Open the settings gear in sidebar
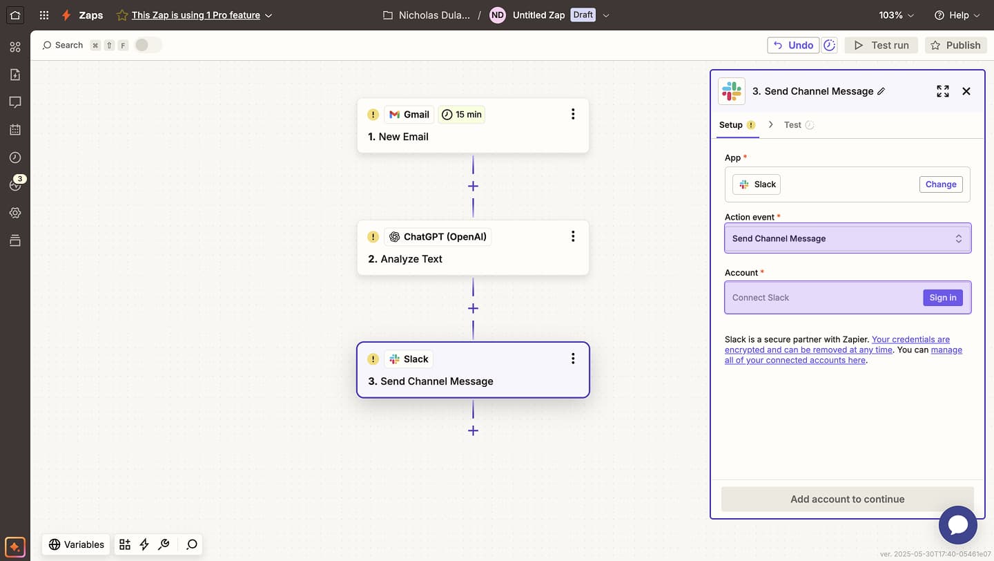The height and width of the screenshot is (561, 994). (x=15, y=213)
